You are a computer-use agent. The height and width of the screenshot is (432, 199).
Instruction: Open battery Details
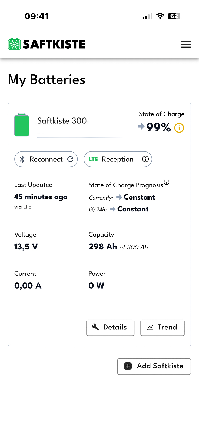point(110,328)
